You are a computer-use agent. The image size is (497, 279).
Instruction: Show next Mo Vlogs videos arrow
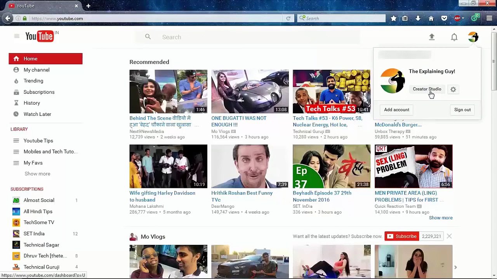(x=455, y=267)
